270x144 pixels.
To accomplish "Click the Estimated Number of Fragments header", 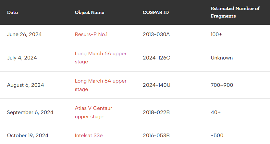I will tap(235, 12).
